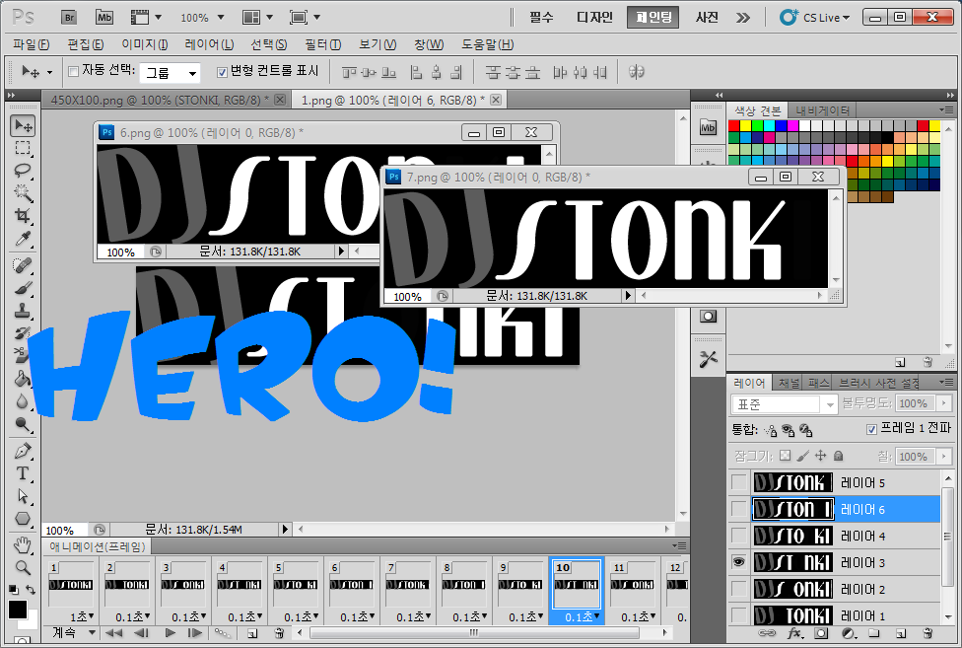Screen dimensions: 962x648
Task: Select the Move tool in the toolbox
Action: (x=23, y=126)
